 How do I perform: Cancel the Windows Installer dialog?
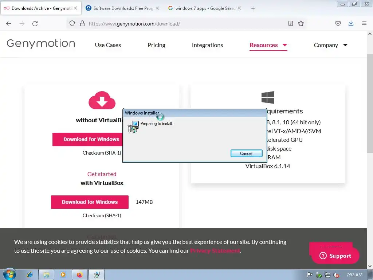pos(247,153)
